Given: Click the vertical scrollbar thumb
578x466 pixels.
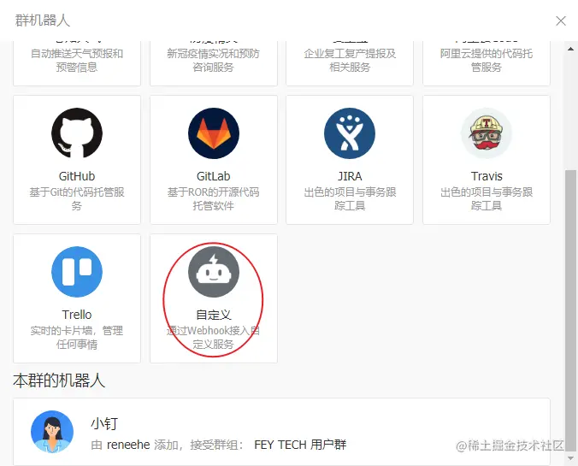Looking at the screenshot, I should point(570,310).
